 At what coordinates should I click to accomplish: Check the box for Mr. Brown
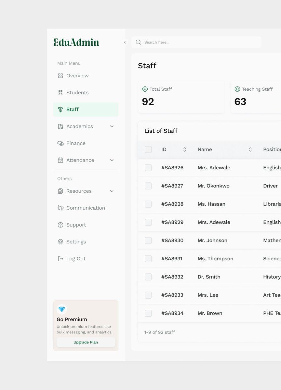coord(148,313)
